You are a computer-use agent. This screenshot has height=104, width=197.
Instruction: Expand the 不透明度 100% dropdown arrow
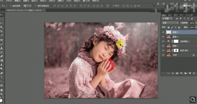point(196,23)
